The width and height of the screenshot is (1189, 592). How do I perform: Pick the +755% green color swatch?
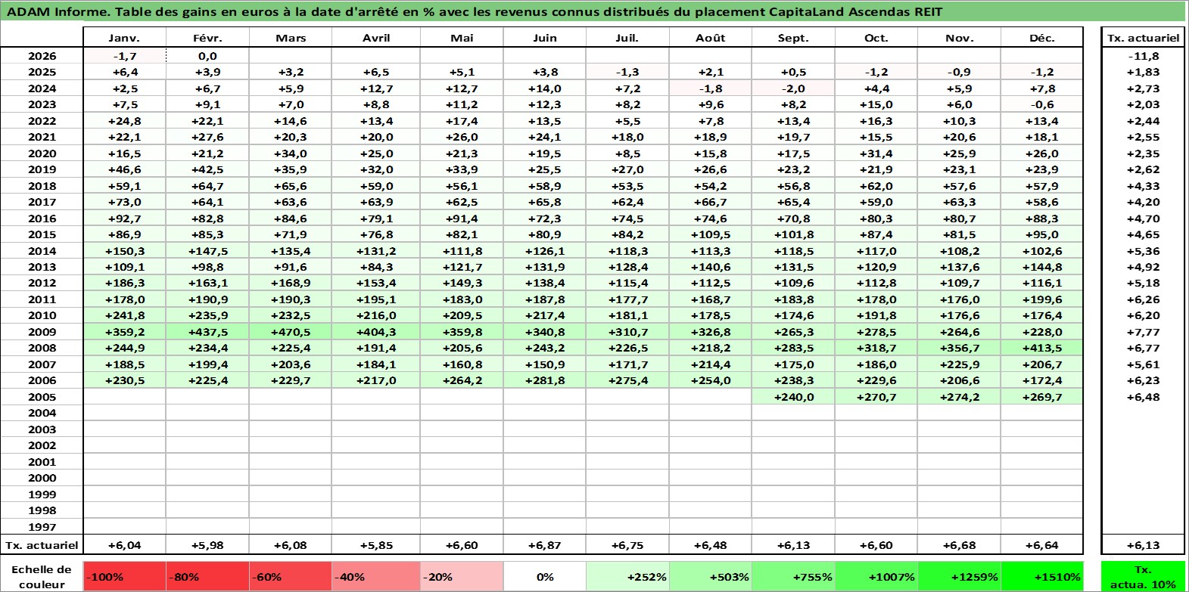coord(793,577)
